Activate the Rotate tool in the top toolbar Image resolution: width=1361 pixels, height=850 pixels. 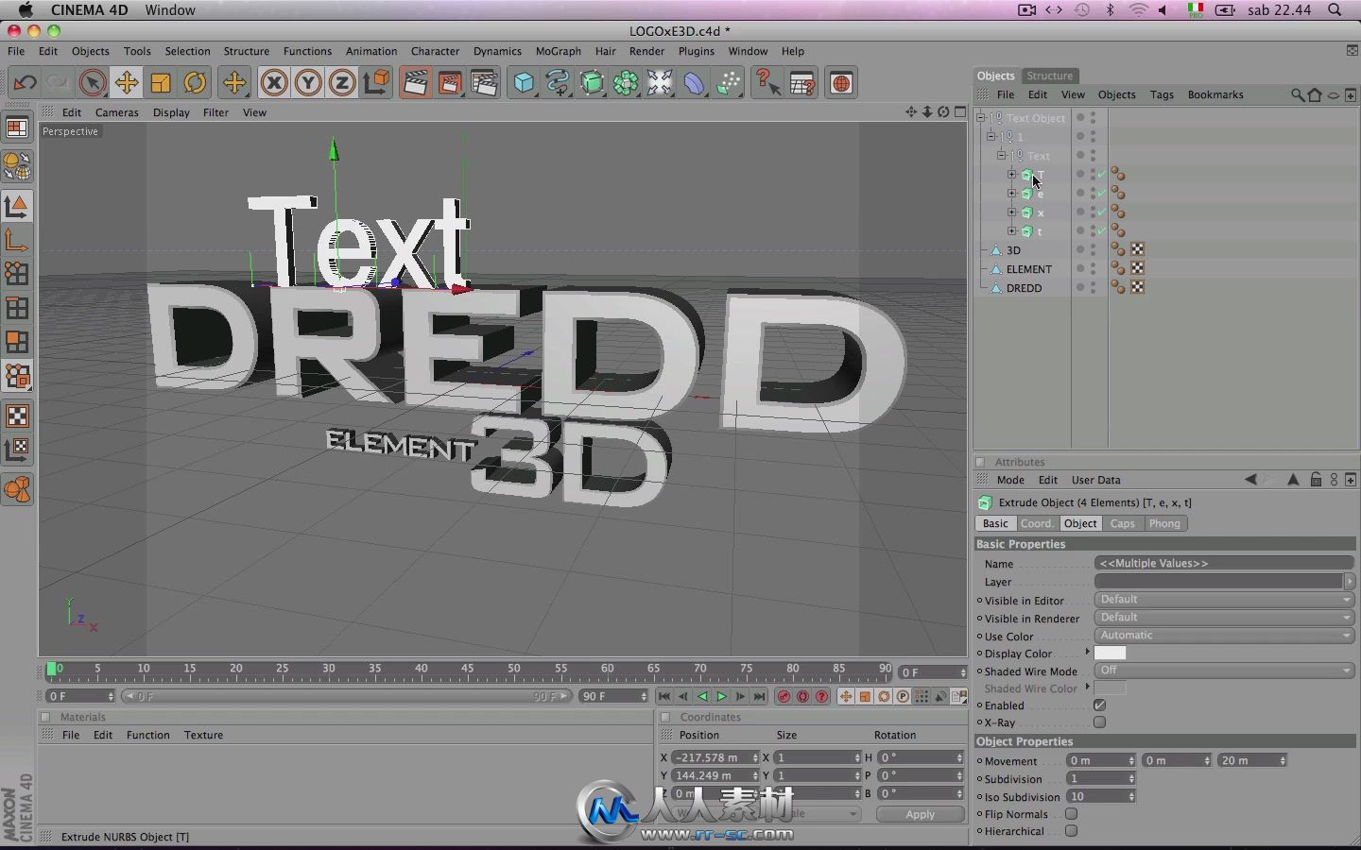pos(195,83)
